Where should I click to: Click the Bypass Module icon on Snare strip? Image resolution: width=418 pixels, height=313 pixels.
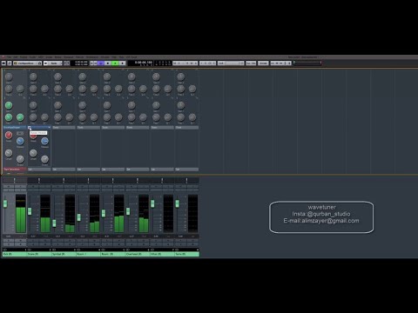tap(30, 128)
